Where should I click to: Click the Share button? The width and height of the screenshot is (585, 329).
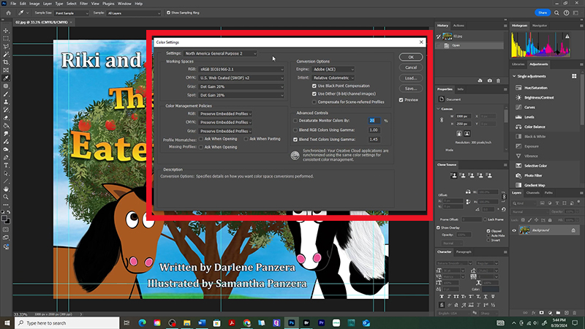[x=543, y=12]
